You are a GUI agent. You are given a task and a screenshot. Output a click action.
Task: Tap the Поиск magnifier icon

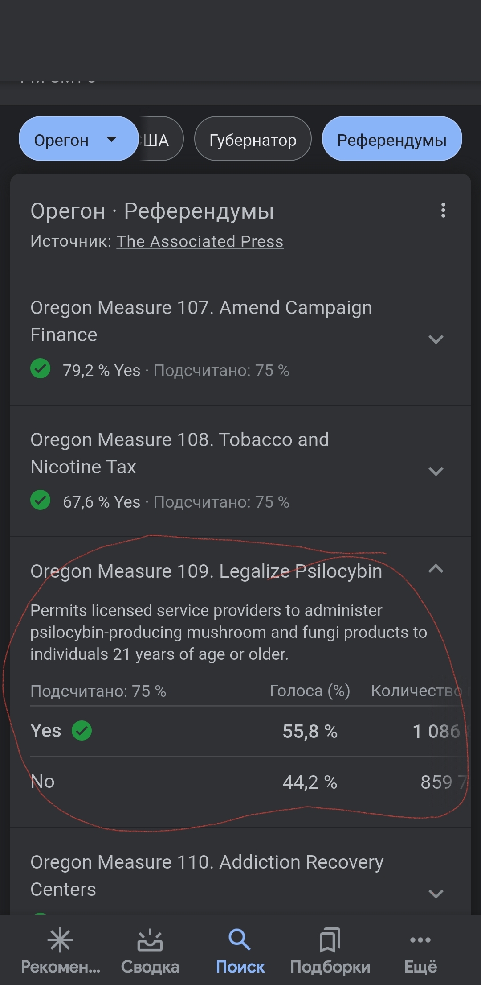coord(240,939)
